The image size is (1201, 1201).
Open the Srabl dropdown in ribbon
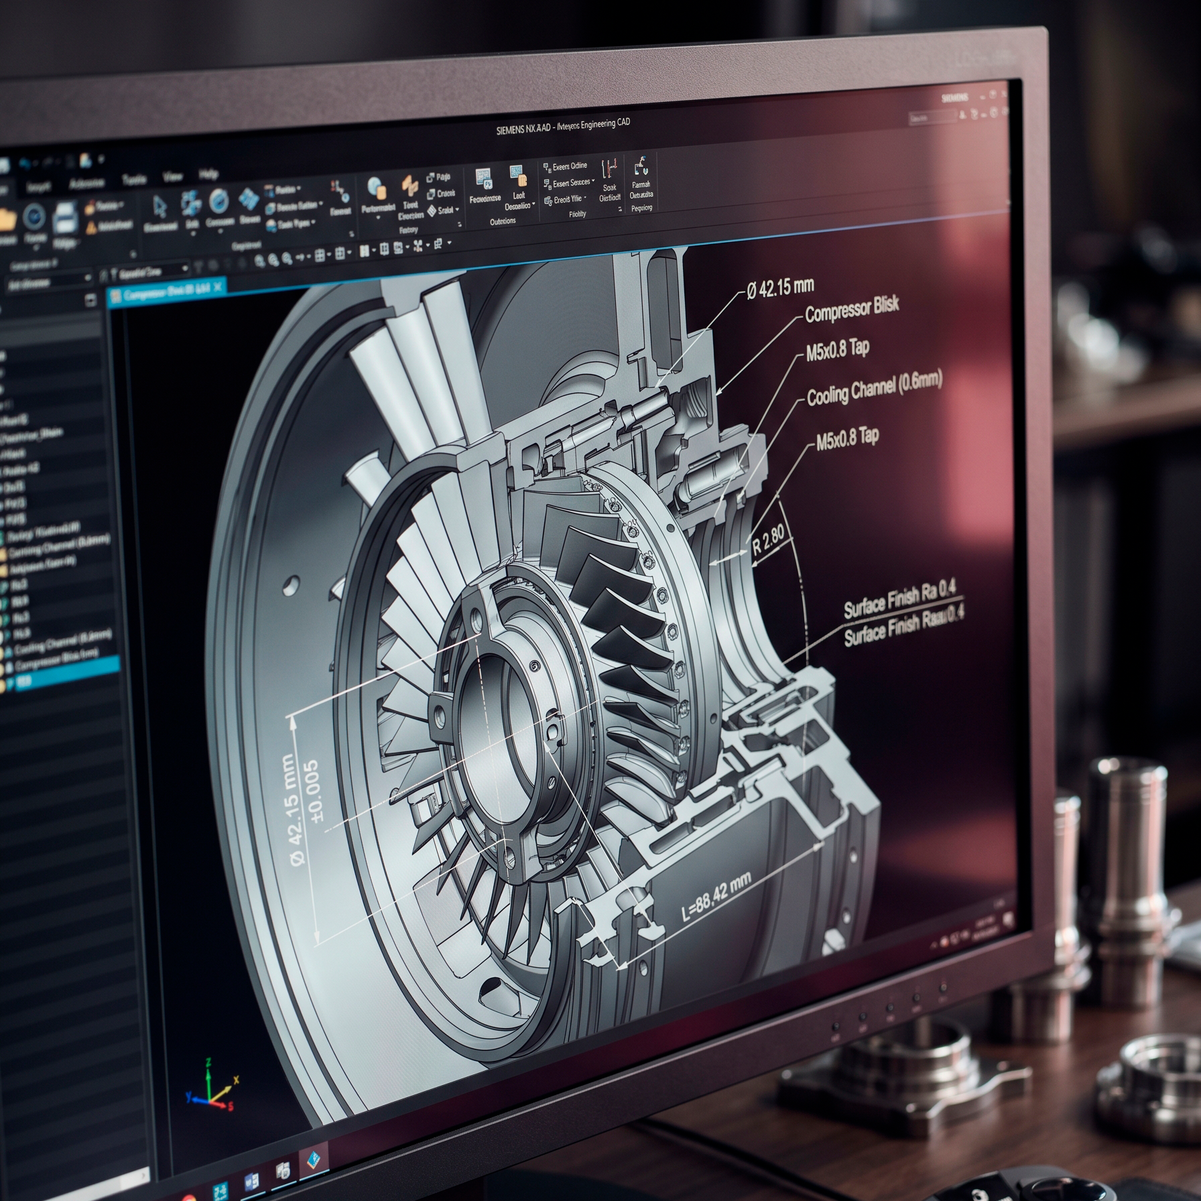point(442,210)
